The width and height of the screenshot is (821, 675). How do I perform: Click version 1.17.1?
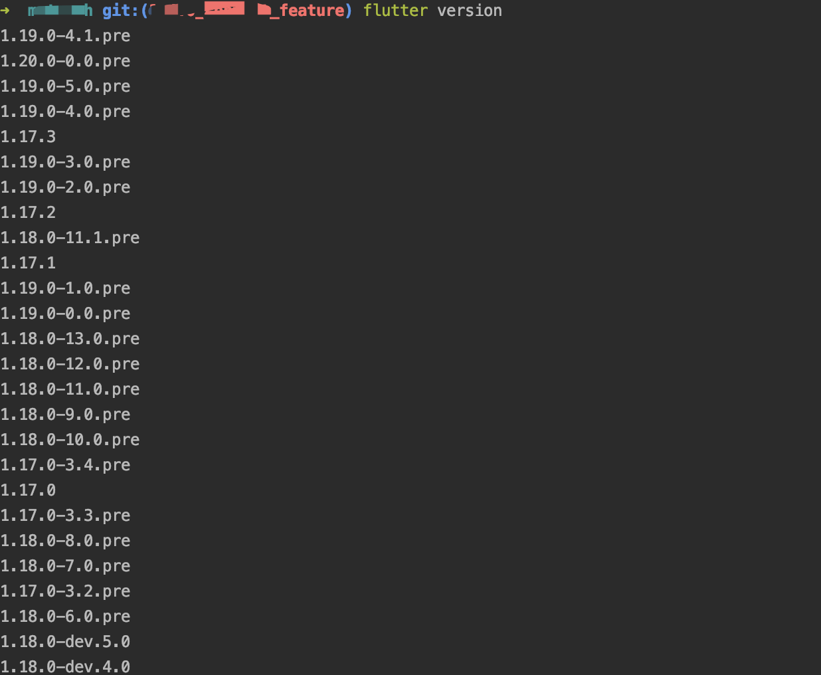(x=28, y=263)
